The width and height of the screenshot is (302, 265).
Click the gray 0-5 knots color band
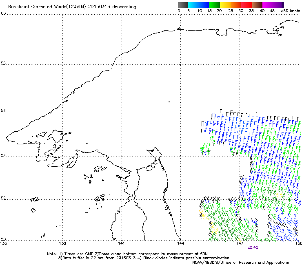pos(183,5)
